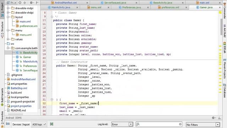Collapse the constructor code fold at line 31
Image resolution: width=227 pixels, height=128 pixels.
pyautogui.click(x=52, y=100)
